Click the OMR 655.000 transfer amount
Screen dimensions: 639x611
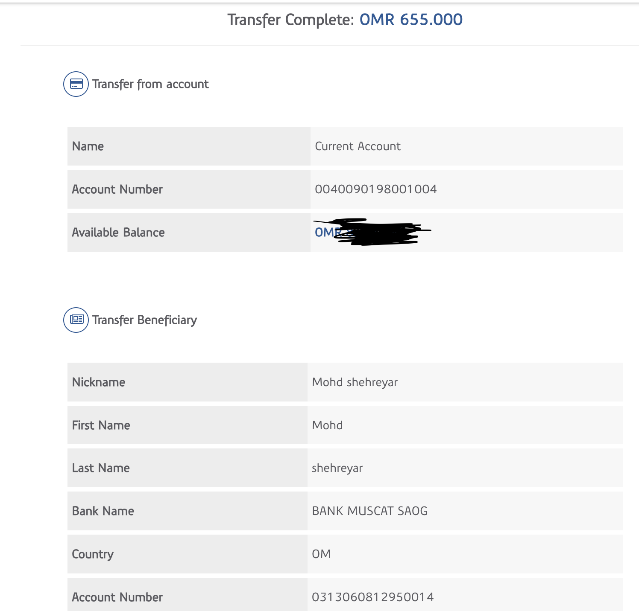411,20
